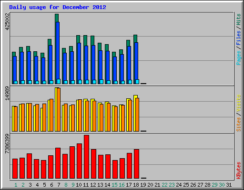Click day label 5 on the x-axis
Viewport: 244px width, 190px height.
(x=44, y=185)
